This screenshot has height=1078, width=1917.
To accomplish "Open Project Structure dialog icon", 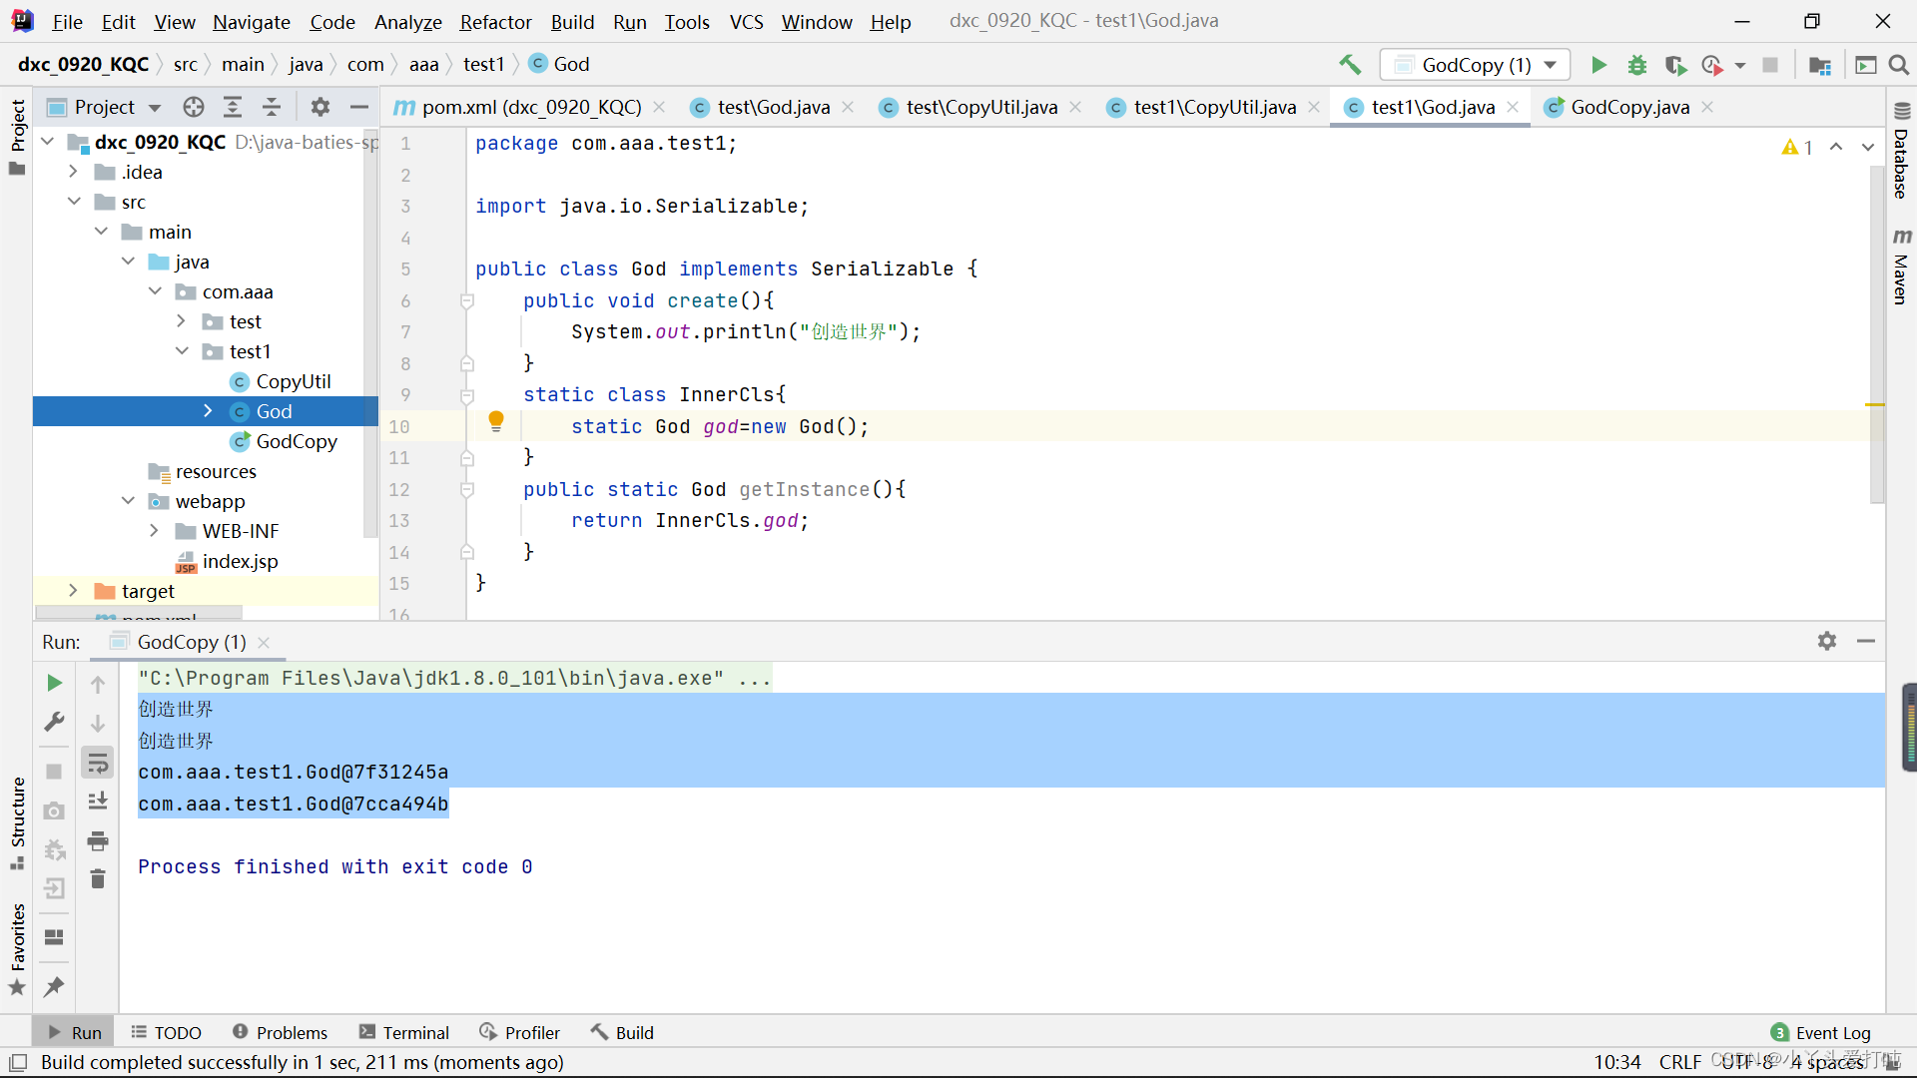I will [x=1820, y=65].
